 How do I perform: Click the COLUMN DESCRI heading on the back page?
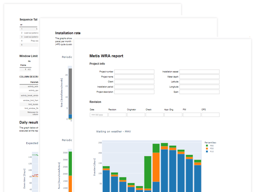(x=29, y=77)
